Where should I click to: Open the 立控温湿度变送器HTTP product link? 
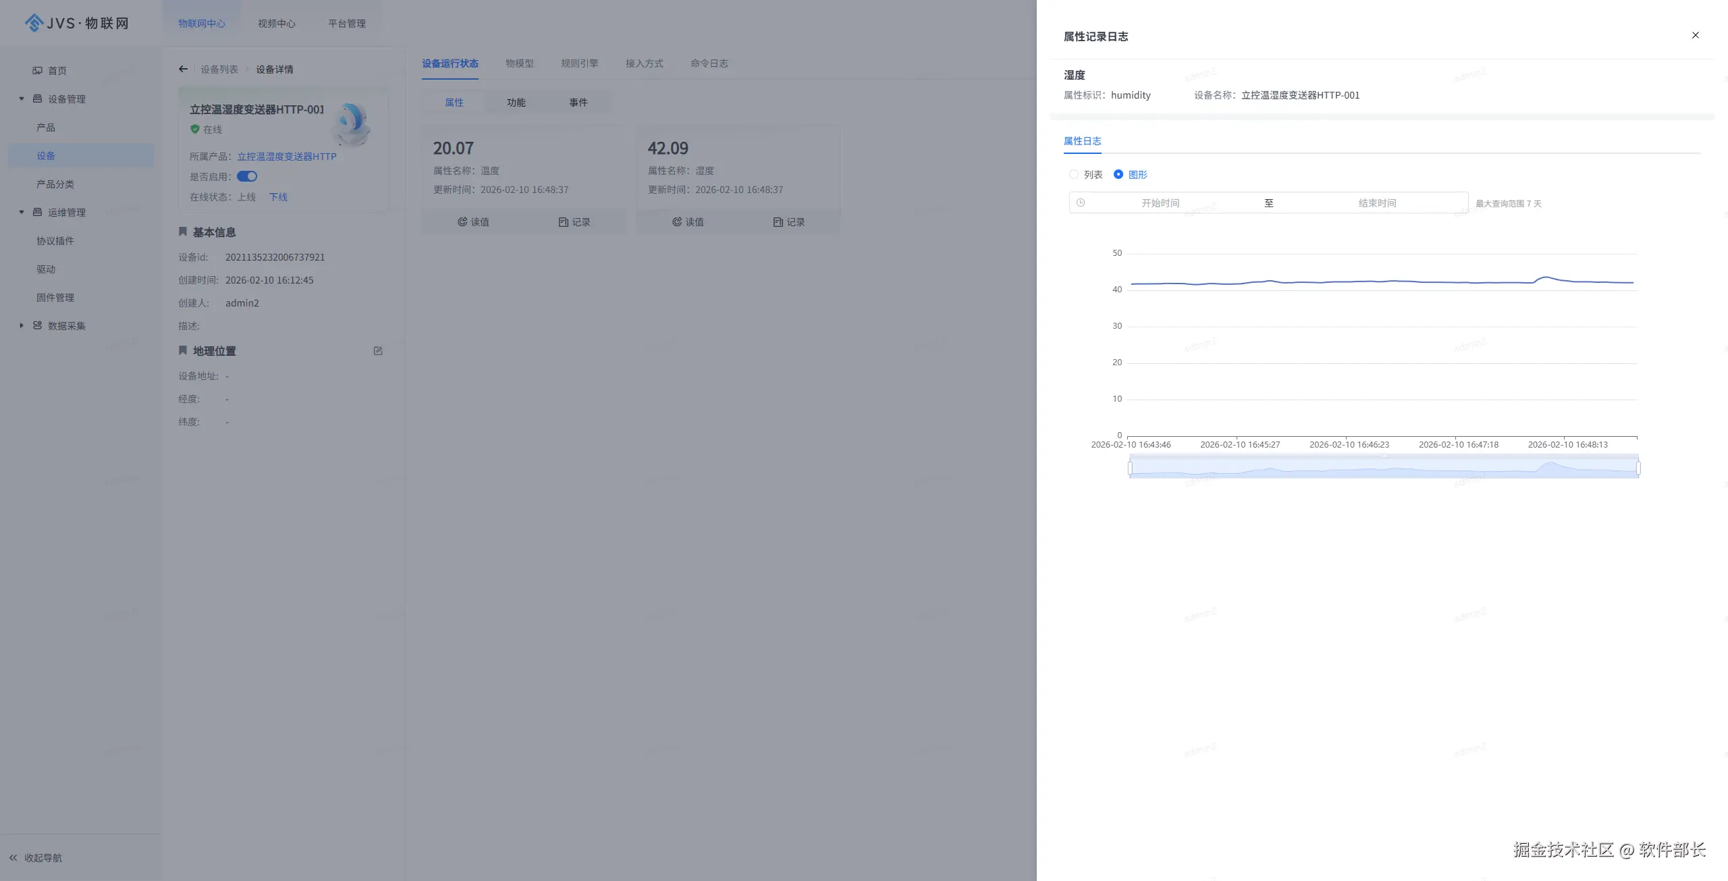[286, 157]
